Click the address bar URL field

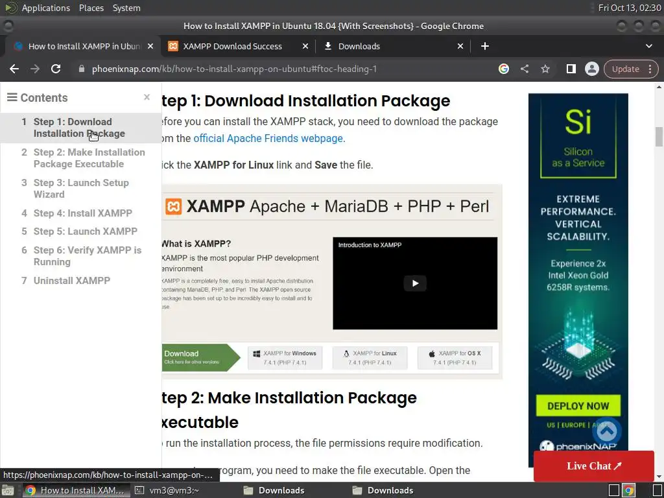[x=279, y=69]
